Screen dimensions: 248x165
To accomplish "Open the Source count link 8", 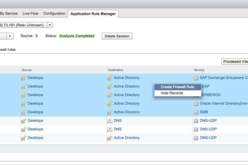I will [x=36, y=36].
